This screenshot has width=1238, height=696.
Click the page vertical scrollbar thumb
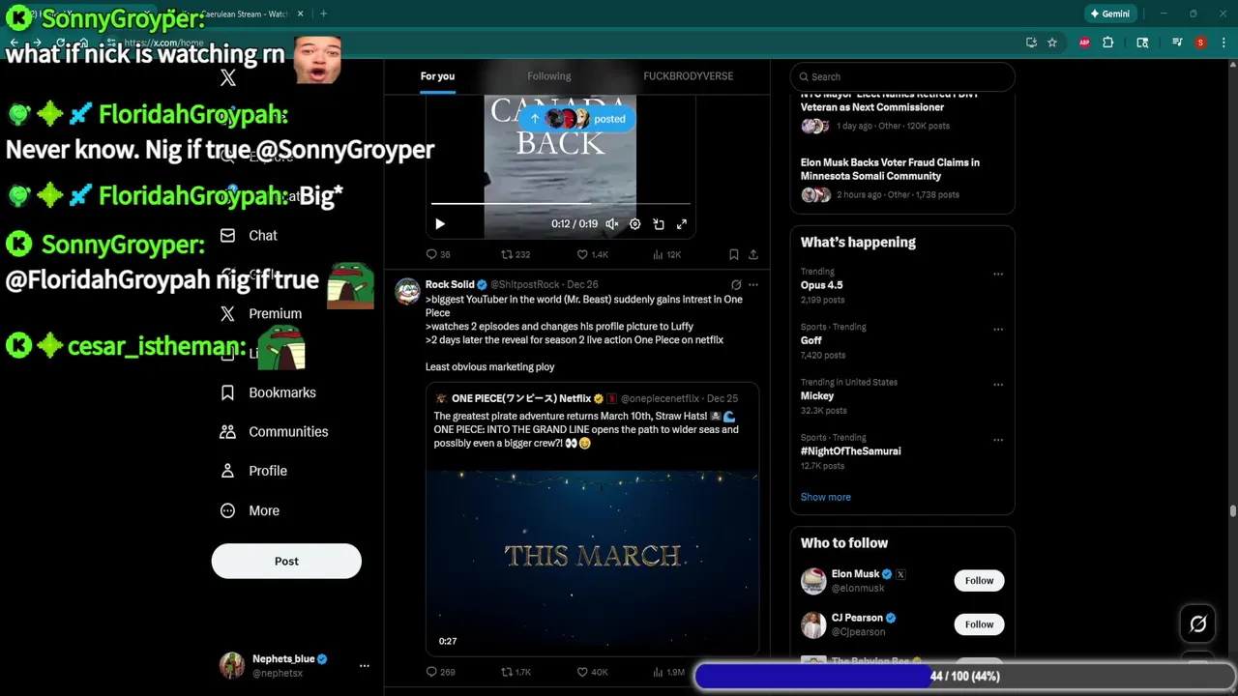tap(1233, 510)
